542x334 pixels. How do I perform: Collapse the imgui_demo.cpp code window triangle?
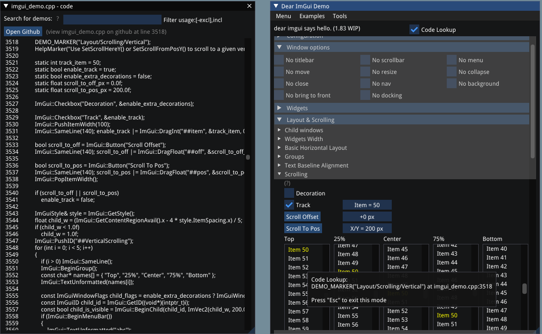6,6
